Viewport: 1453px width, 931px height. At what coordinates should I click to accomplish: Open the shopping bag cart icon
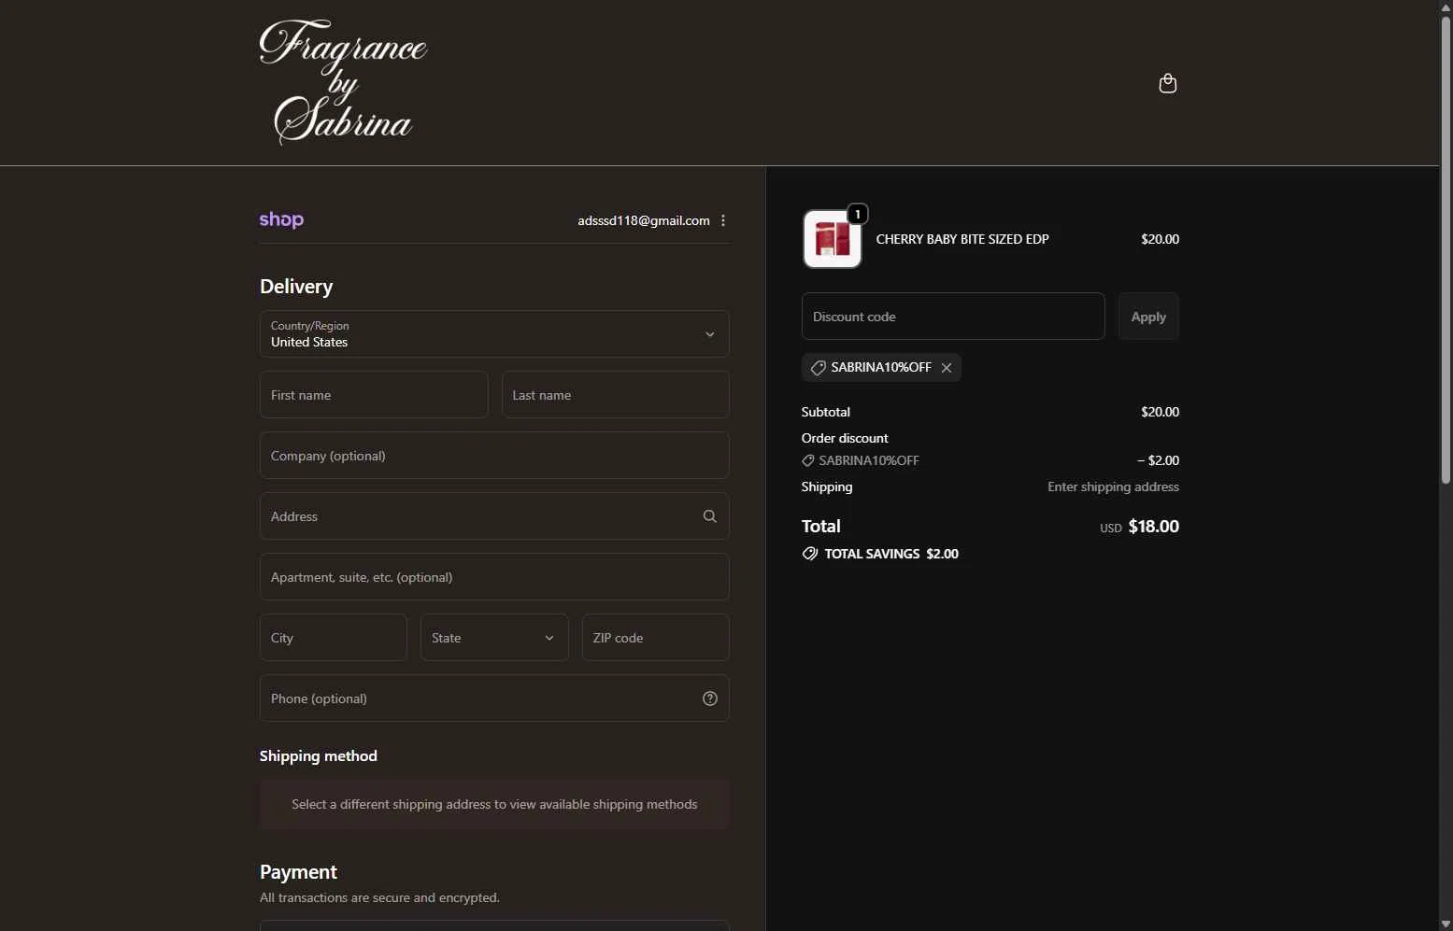coord(1167,83)
